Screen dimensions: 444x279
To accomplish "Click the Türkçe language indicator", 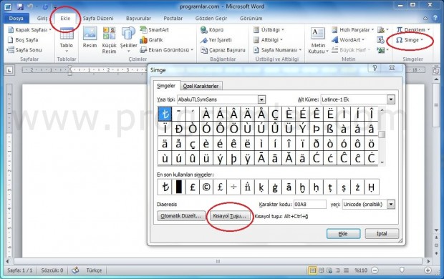I will coord(94,270).
